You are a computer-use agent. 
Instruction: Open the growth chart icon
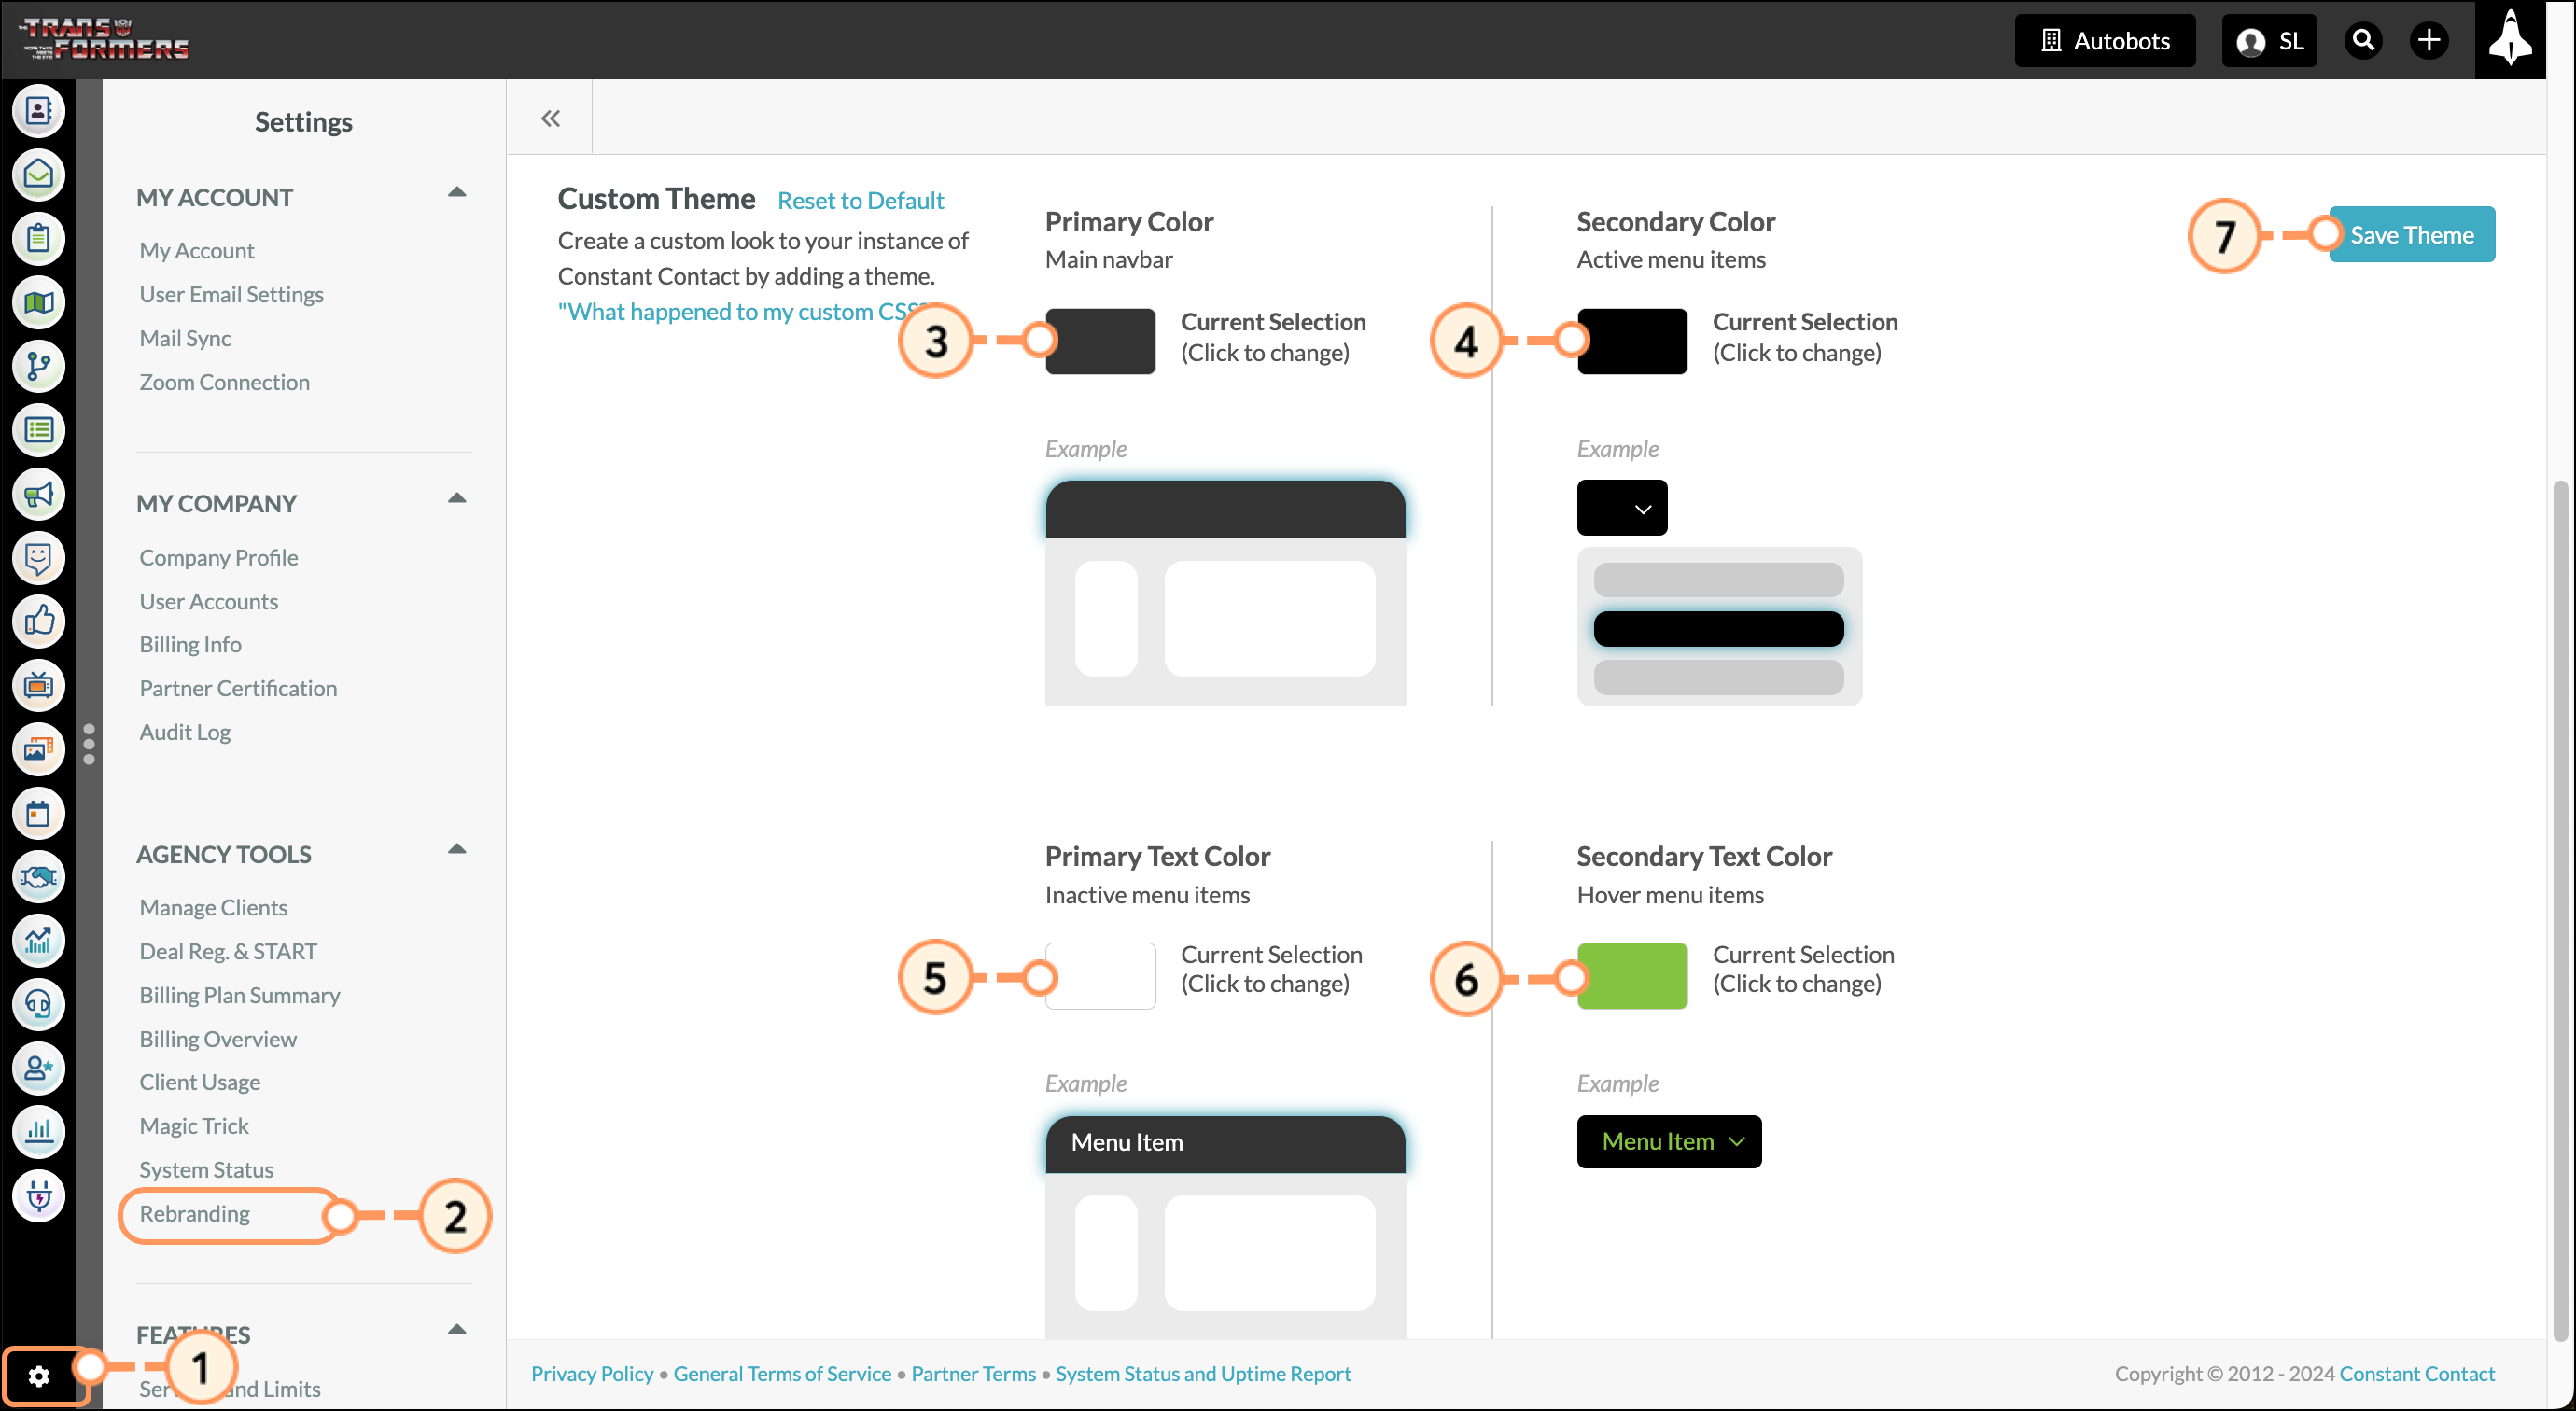click(38, 941)
